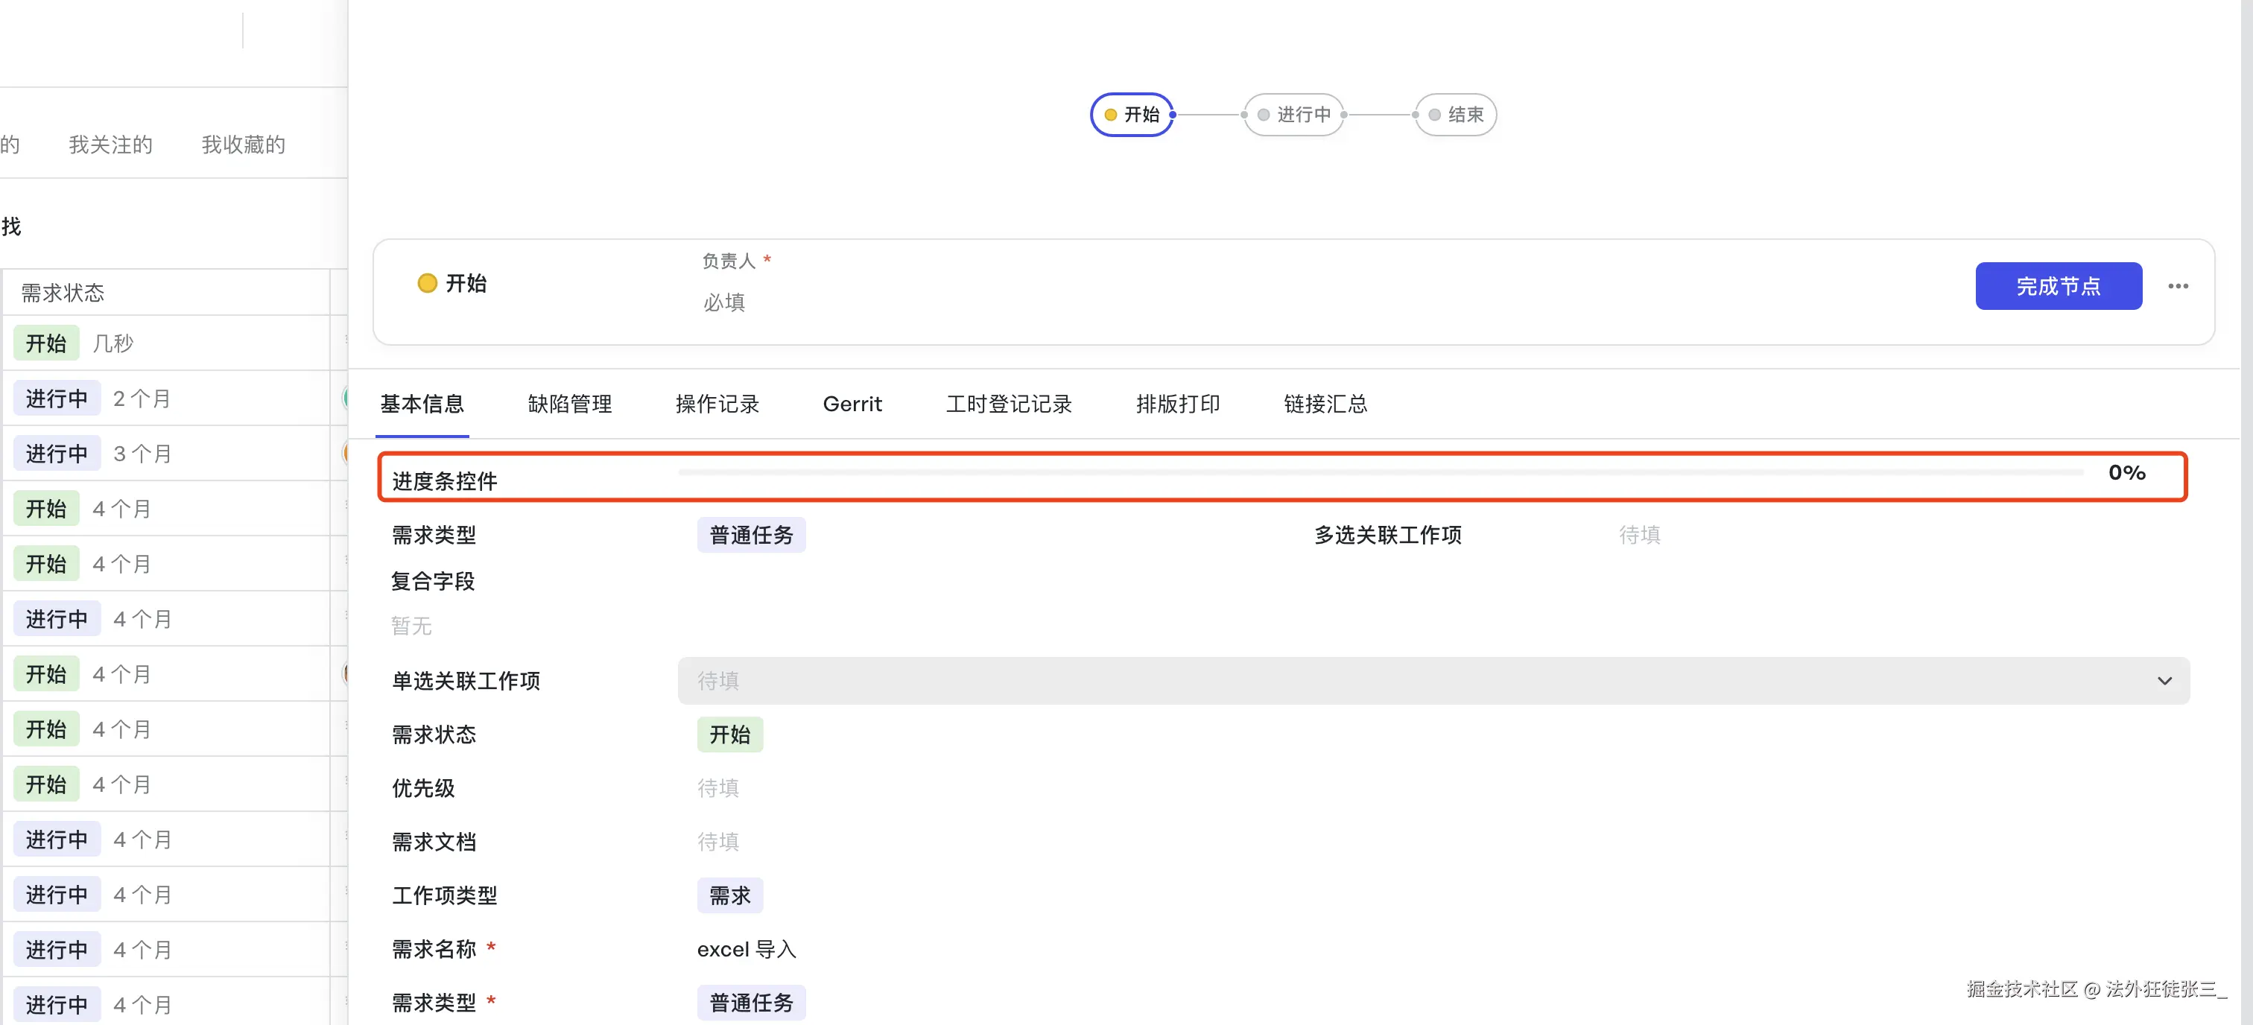Viewport: 2253px width, 1025px height.
Task: Expand the 单选关联工作项 dropdown chevron
Action: [2164, 680]
